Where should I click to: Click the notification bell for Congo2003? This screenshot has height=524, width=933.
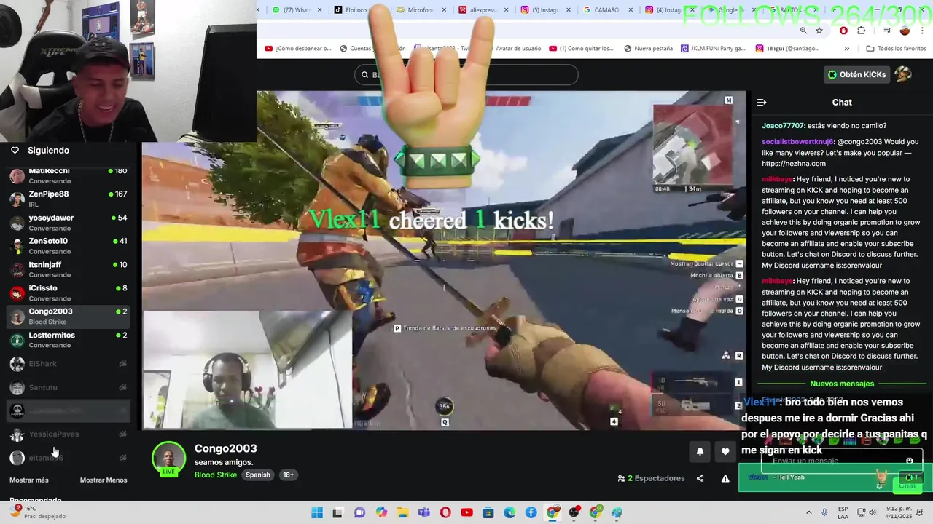(700, 451)
